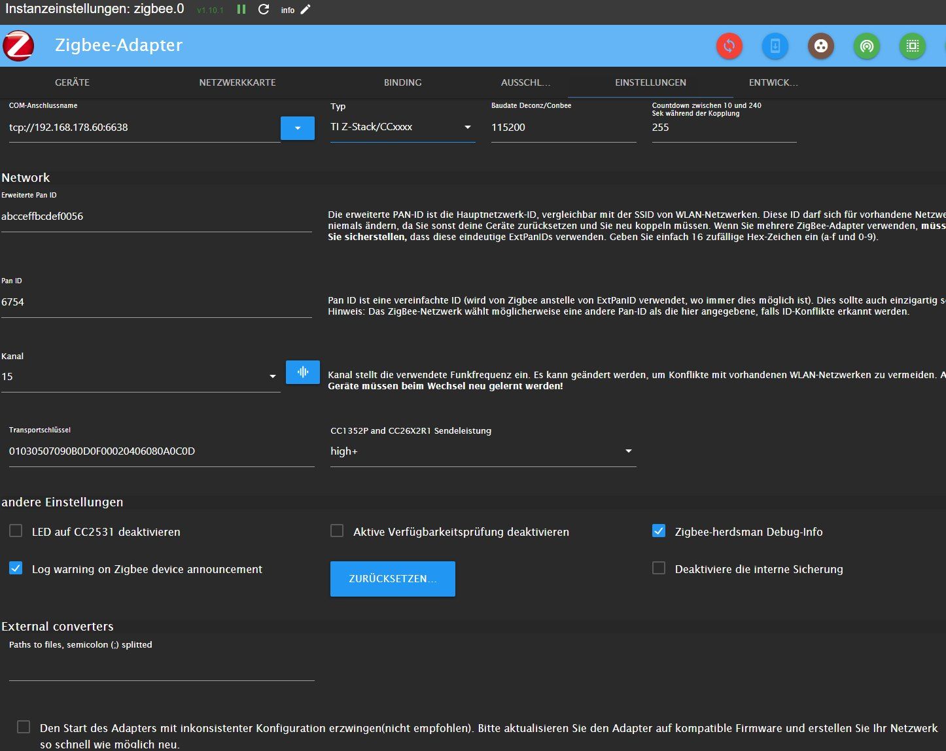Uncheck Zigbee-herdsman Debug-Info
The image size is (946, 751).
659,531
